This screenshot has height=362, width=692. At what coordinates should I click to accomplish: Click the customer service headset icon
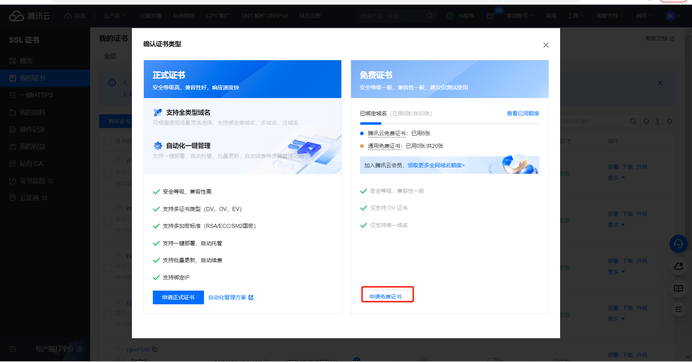(x=678, y=244)
